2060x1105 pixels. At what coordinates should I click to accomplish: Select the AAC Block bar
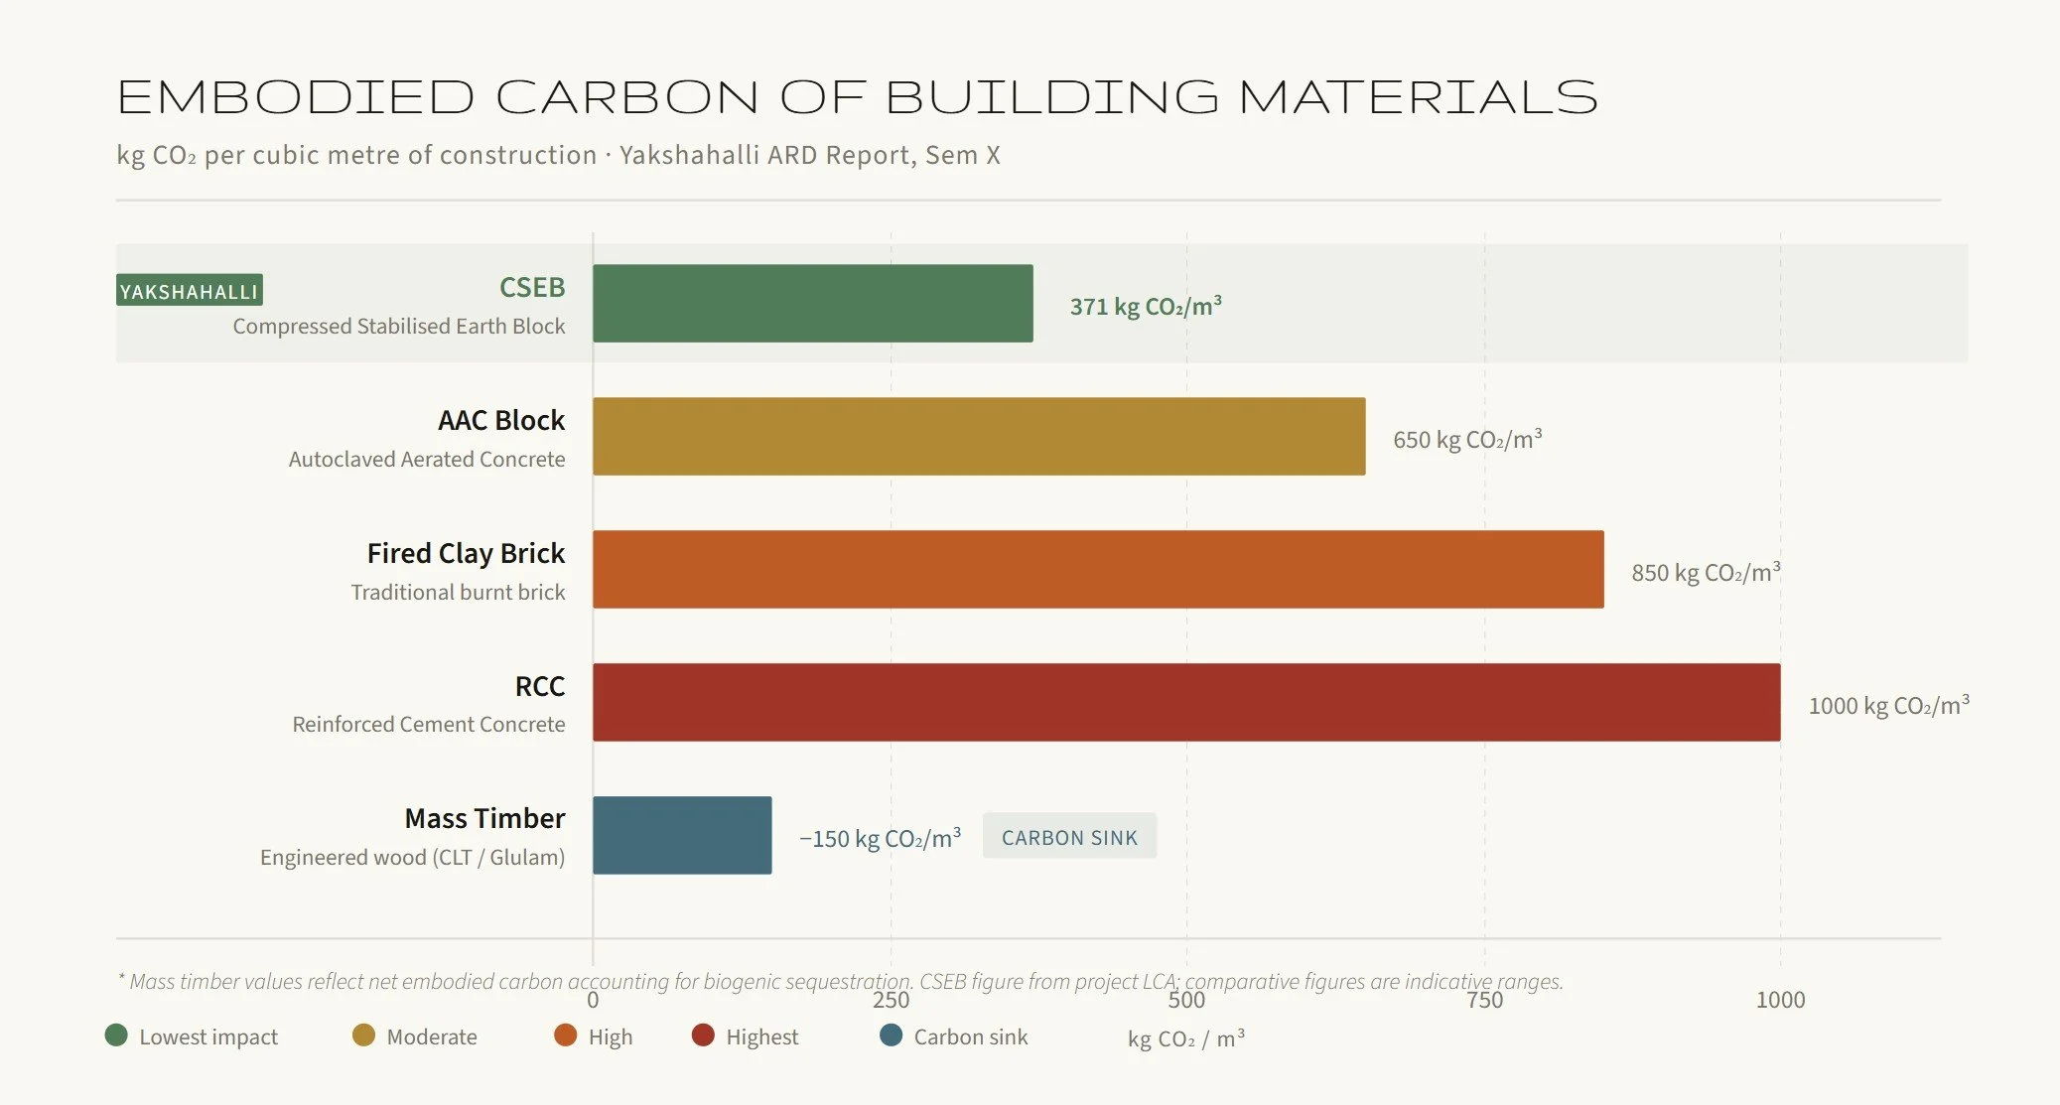pos(978,437)
